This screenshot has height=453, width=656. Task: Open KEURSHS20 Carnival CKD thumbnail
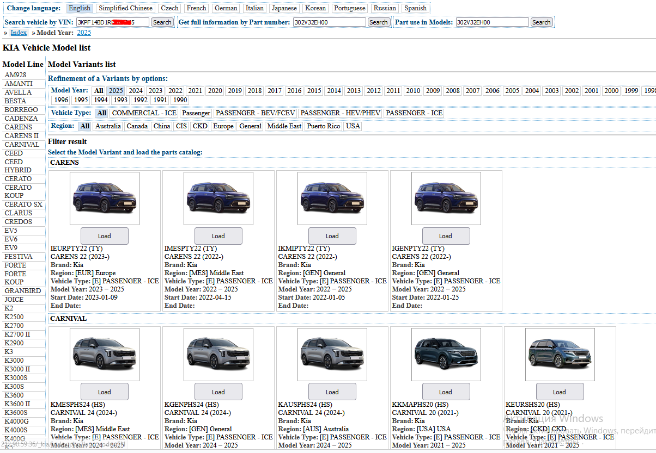(560, 355)
